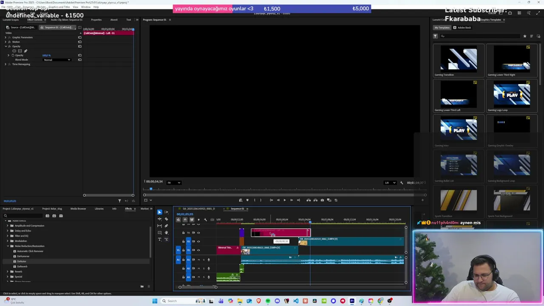
Task: Mute audio track A1
Action: (198, 260)
